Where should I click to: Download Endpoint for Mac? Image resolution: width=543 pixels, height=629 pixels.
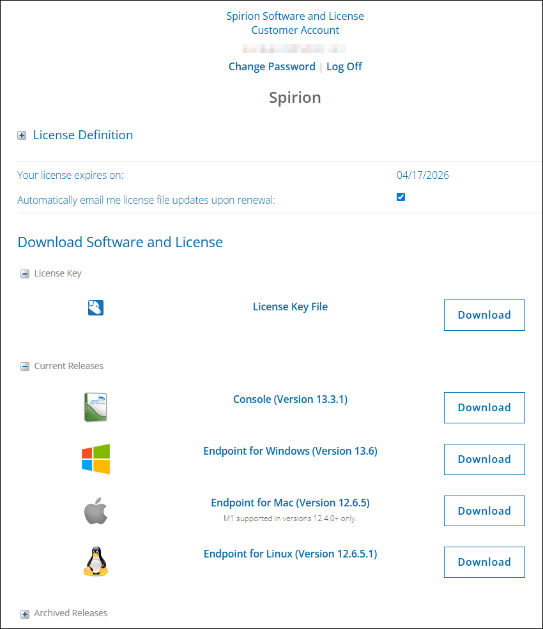484,511
